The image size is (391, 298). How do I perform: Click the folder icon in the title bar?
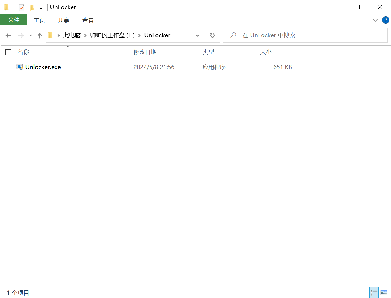pos(6,7)
